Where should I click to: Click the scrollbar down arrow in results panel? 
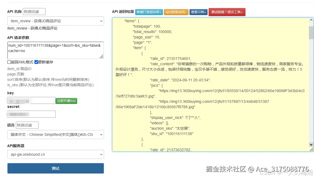[x=311, y=145]
